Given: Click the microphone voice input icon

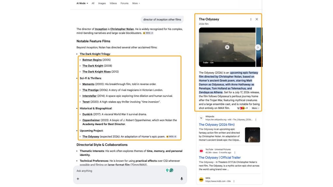Looking at the screenshot, I should (x=181, y=179).
